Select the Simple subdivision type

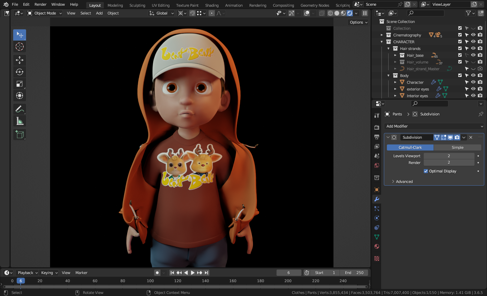click(458, 147)
